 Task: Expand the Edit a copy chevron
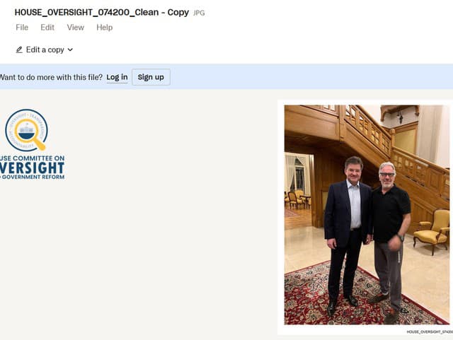pyautogui.click(x=70, y=49)
